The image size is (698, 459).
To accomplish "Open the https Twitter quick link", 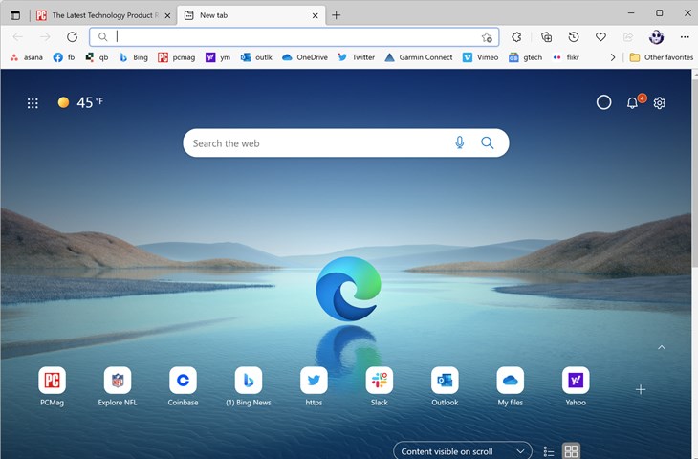I will point(314,386).
